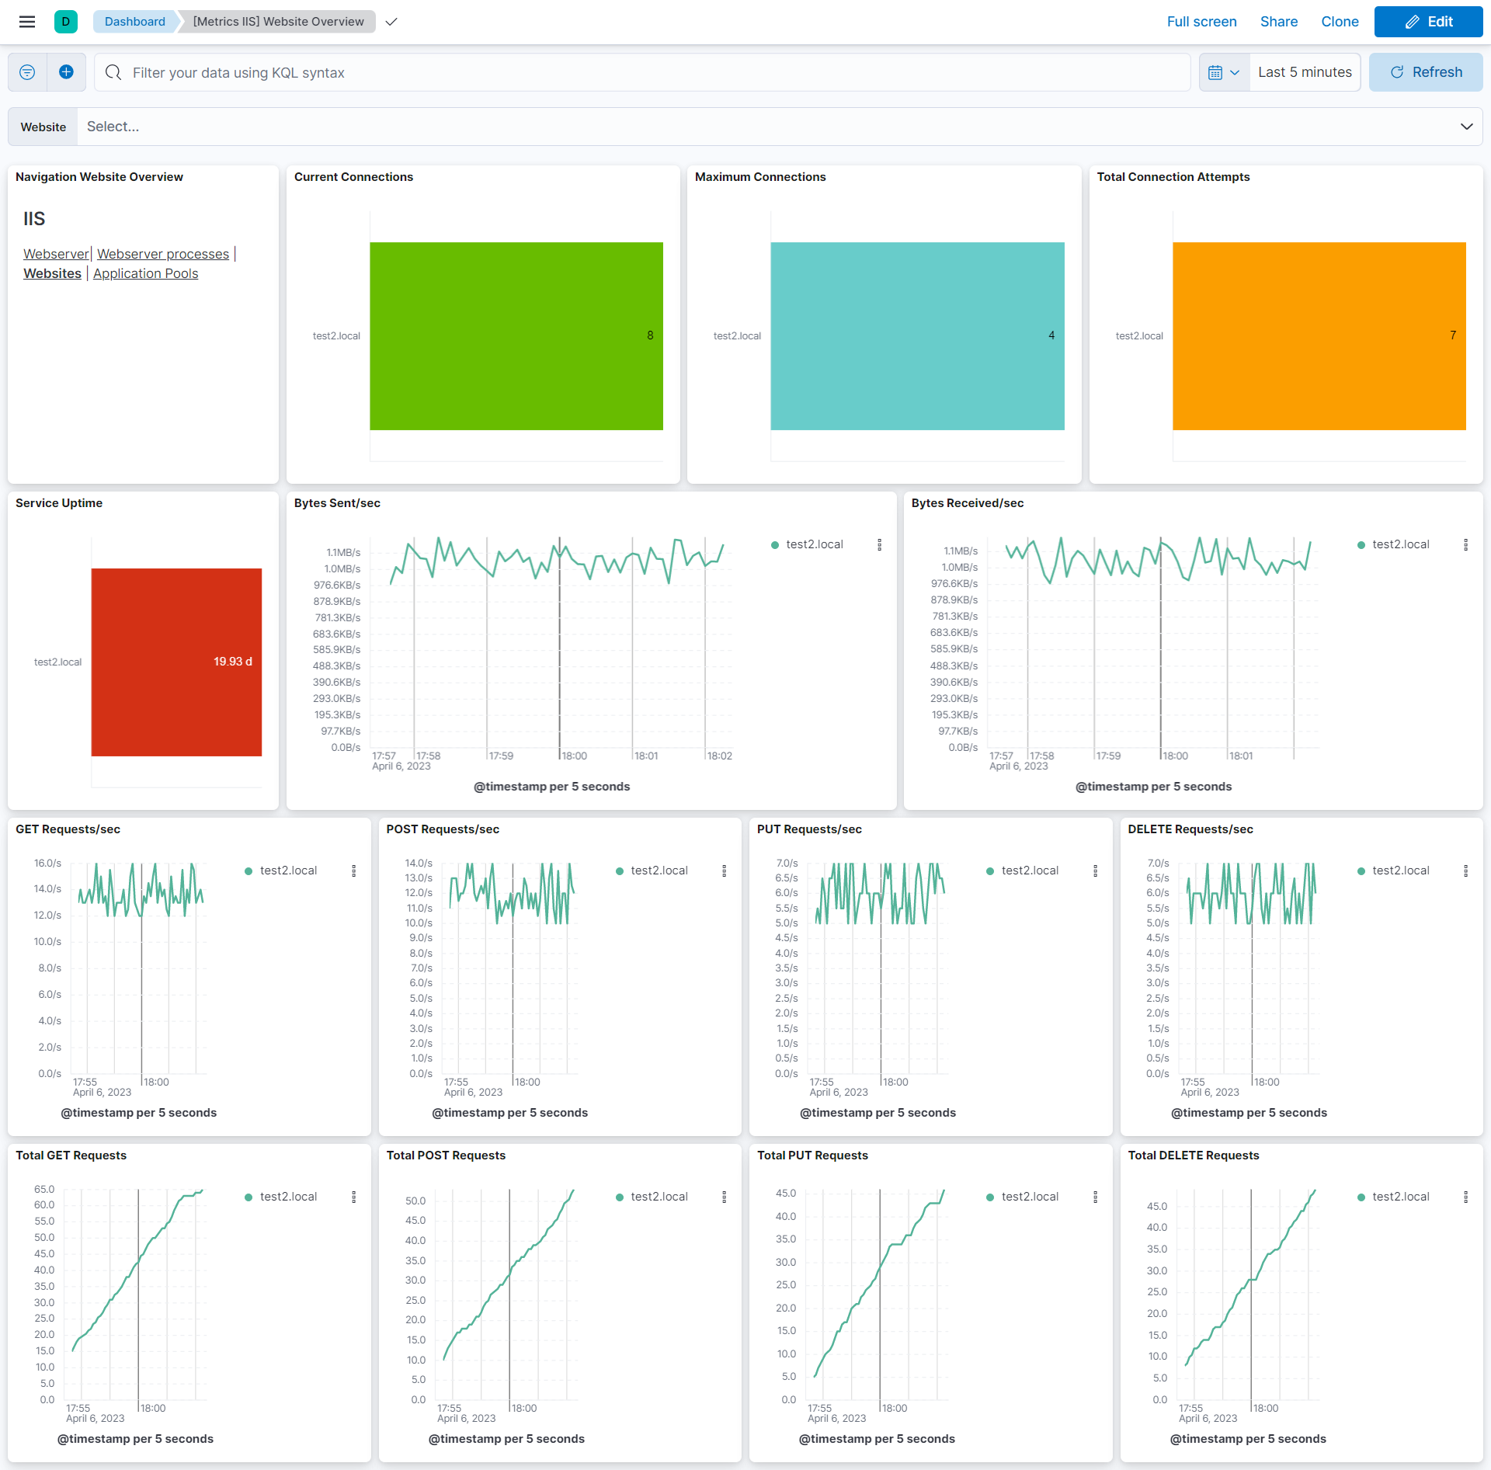The width and height of the screenshot is (1491, 1470).
Task: Open Total DELETE Requests legend options icon
Action: pos(1466,1197)
